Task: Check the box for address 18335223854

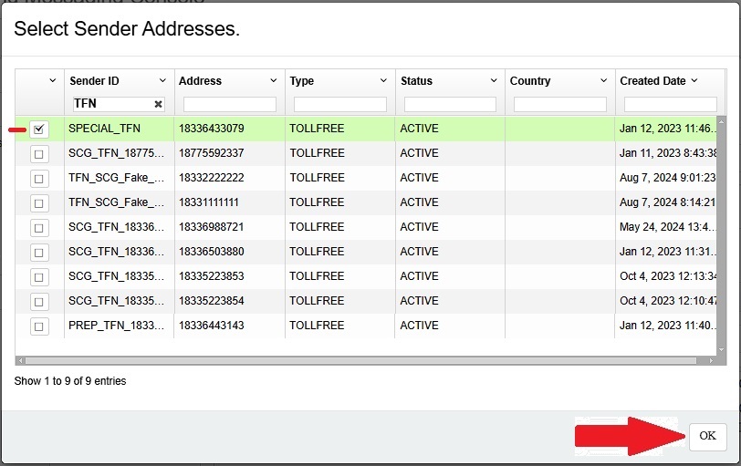Action: click(39, 302)
